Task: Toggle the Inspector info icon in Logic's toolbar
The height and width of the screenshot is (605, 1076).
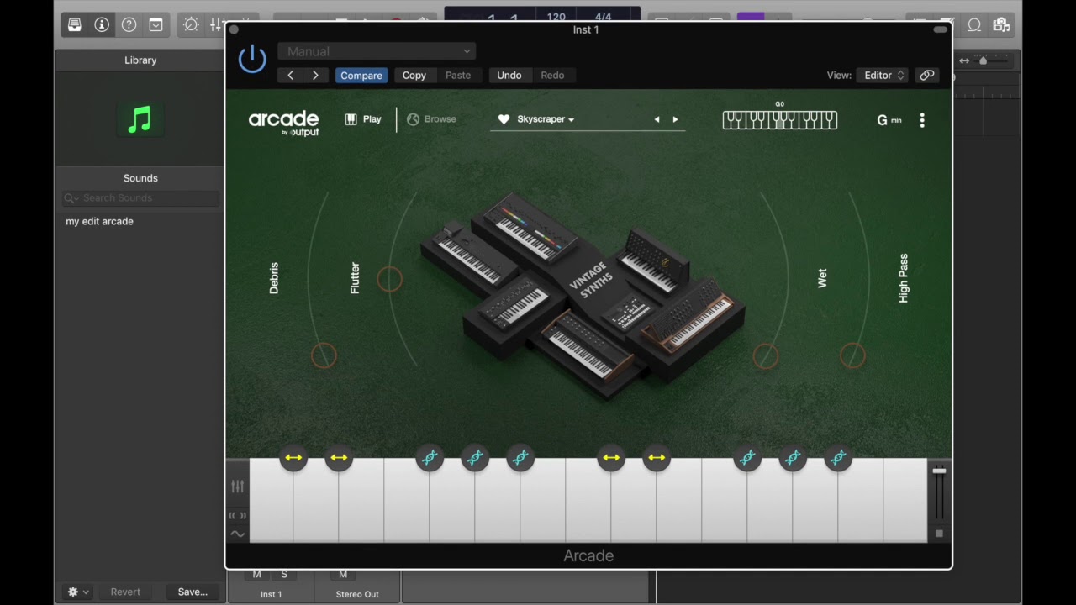Action: 102,25
